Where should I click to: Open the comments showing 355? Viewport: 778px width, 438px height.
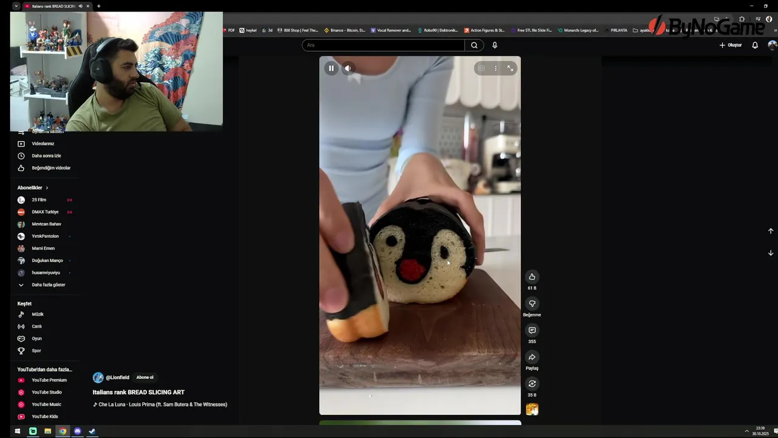click(532, 330)
